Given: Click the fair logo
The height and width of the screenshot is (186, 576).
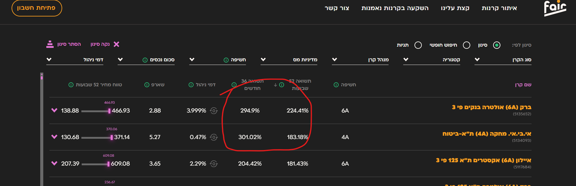Looking at the screenshot, I should pos(555,9).
